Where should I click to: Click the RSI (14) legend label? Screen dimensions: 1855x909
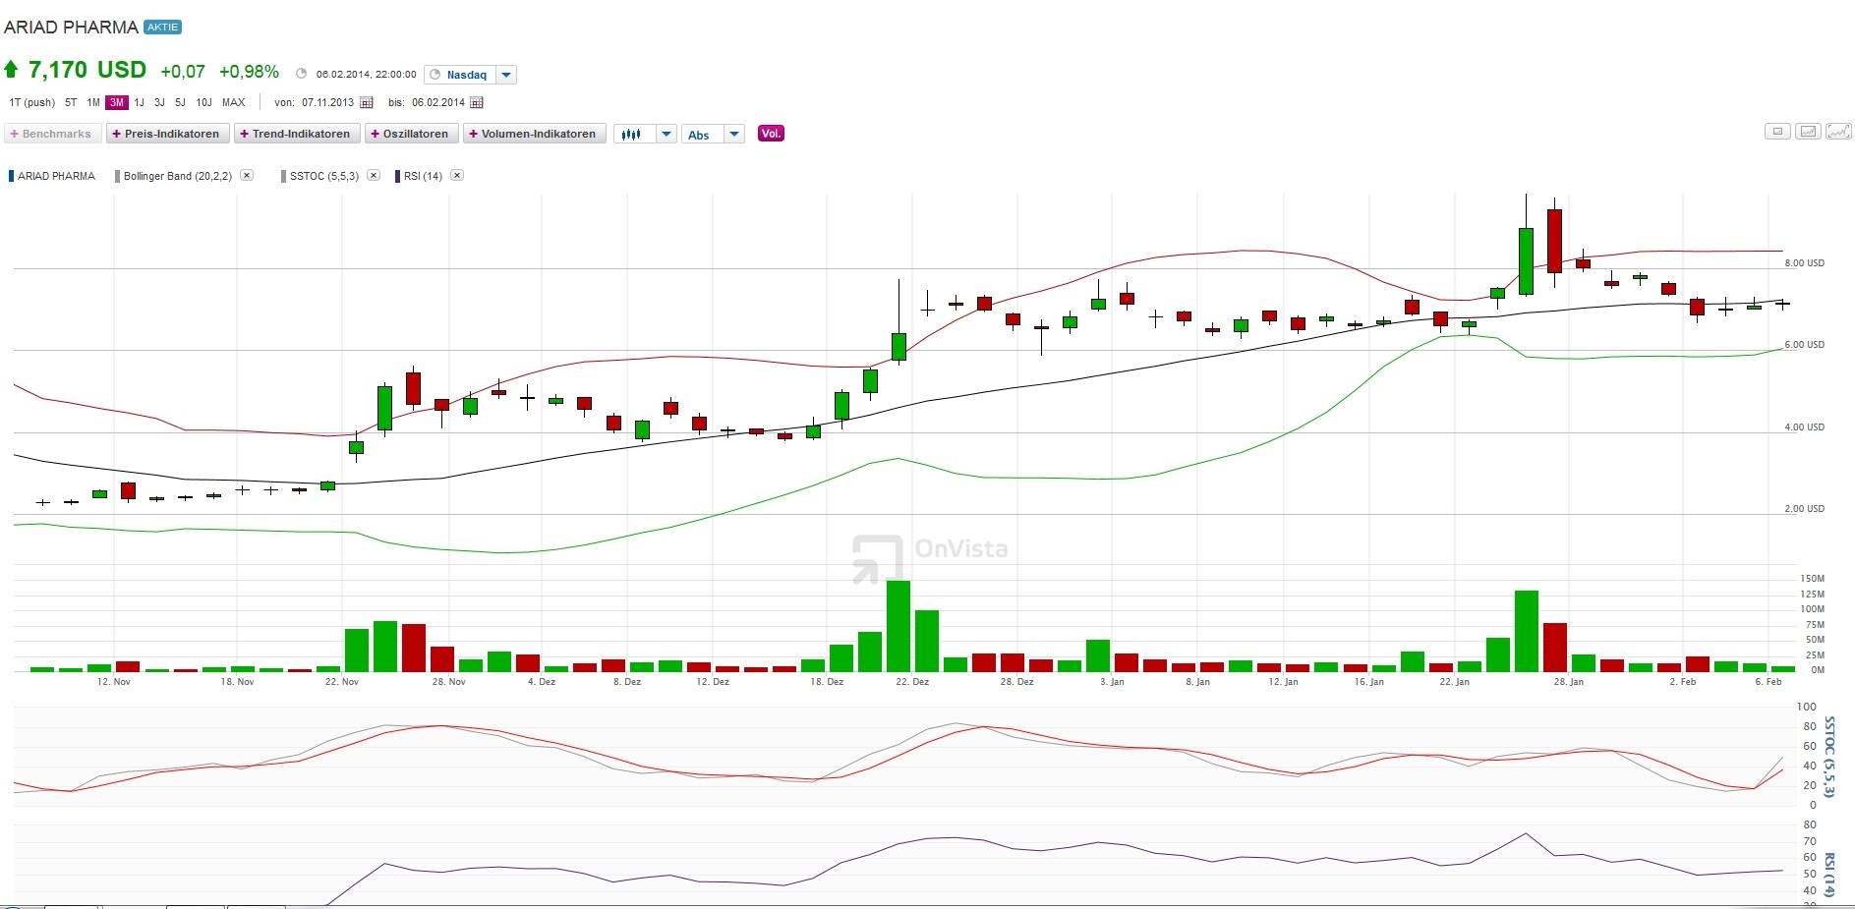point(423,176)
